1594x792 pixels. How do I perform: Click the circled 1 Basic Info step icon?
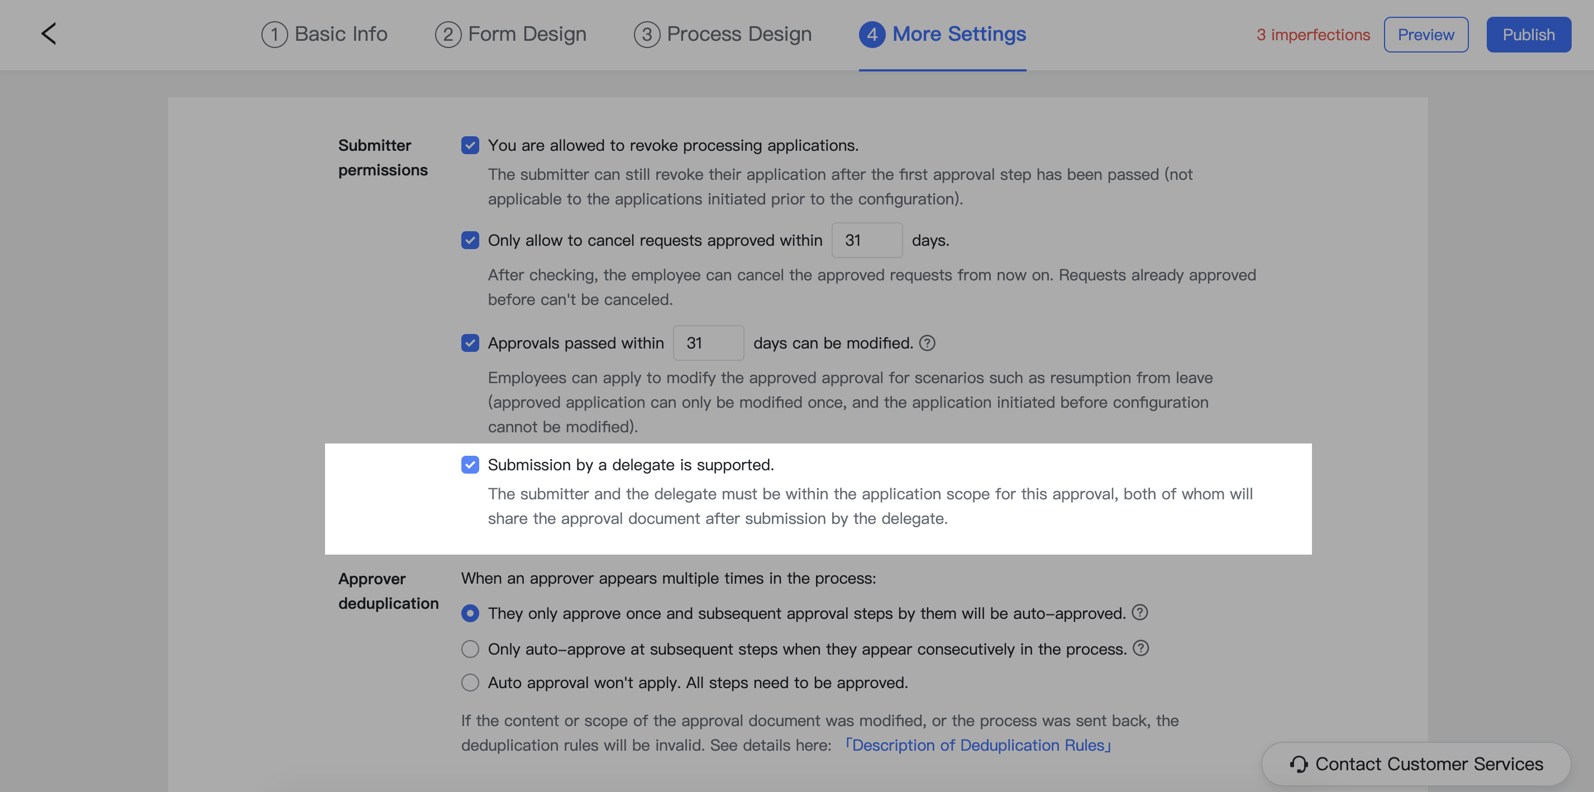[274, 34]
